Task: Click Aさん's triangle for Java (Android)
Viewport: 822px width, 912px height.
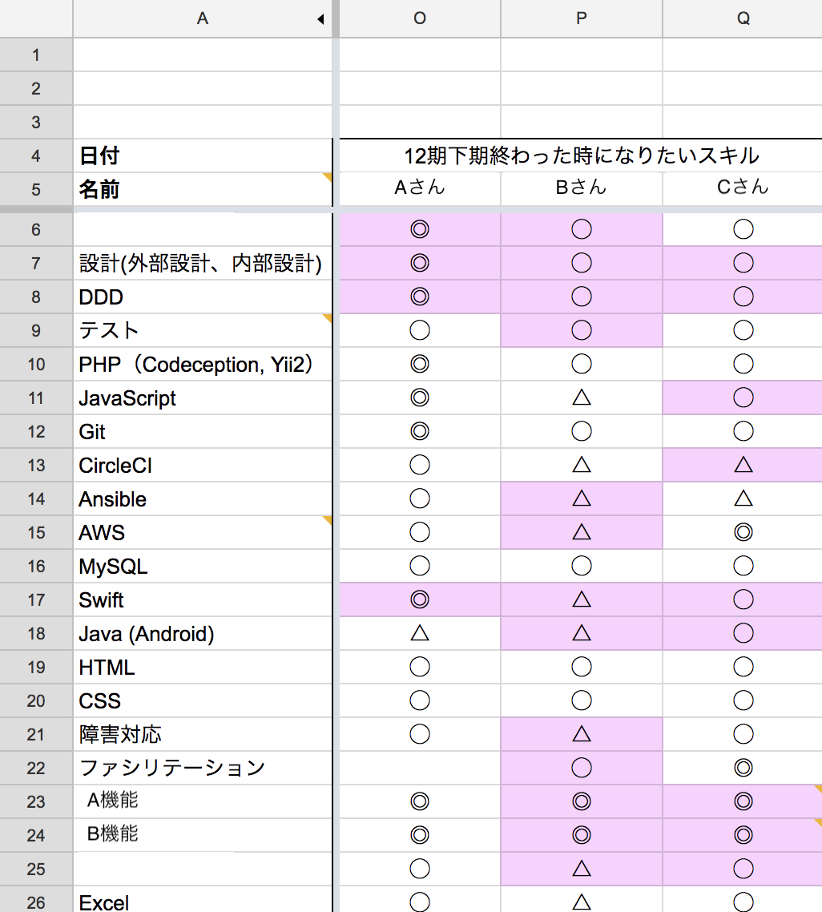Action: (420, 633)
